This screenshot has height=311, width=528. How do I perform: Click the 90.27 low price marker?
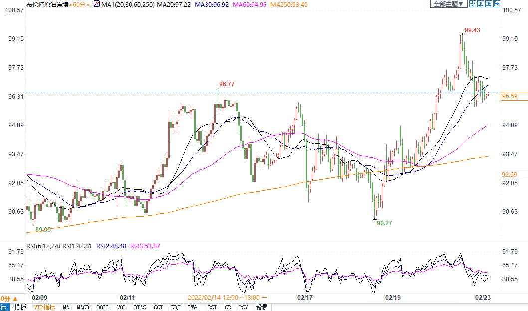tap(384, 223)
